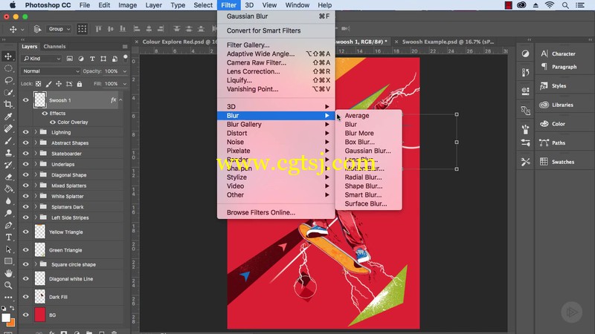Open the Styles panel
The image size is (595, 334).
click(553, 86)
